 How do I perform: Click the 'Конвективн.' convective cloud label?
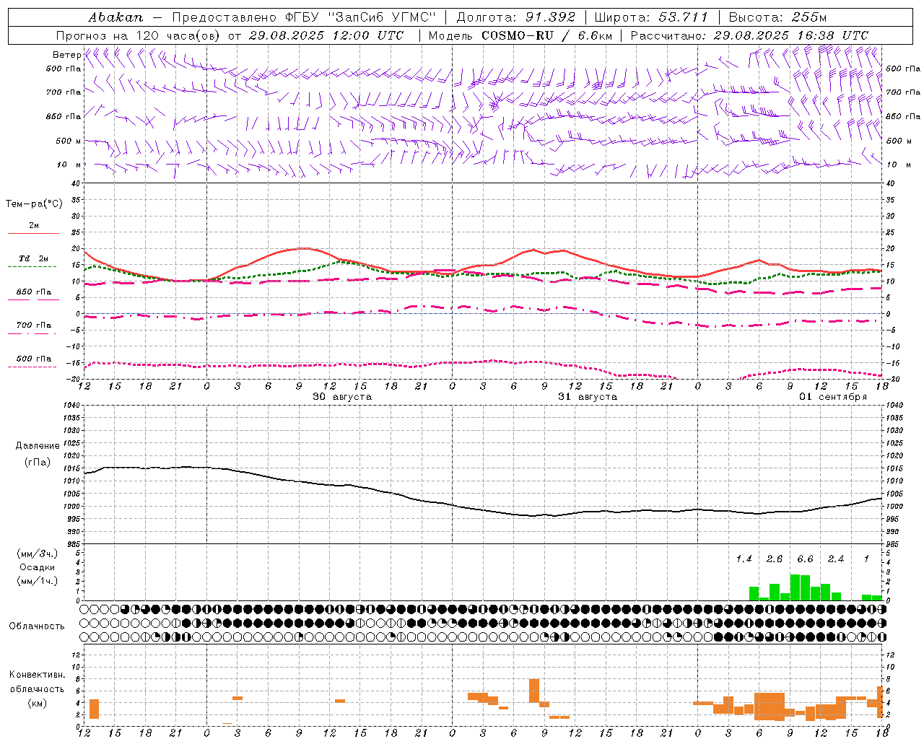coord(38,675)
